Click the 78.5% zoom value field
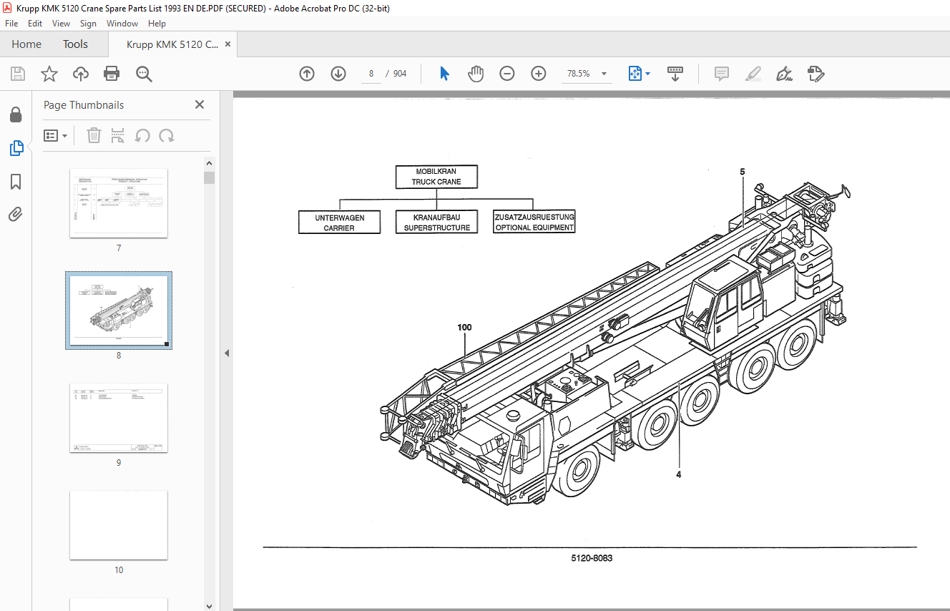Image resolution: width=950 pixels, height=611 pixels. click(x=578, y=74)
